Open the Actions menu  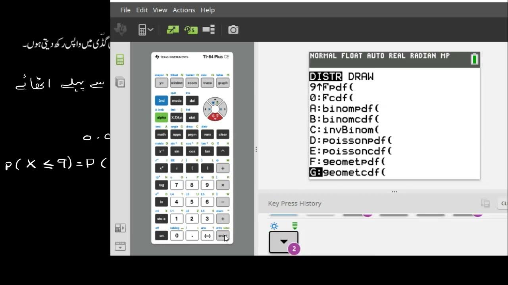click(x=184, y=10)
